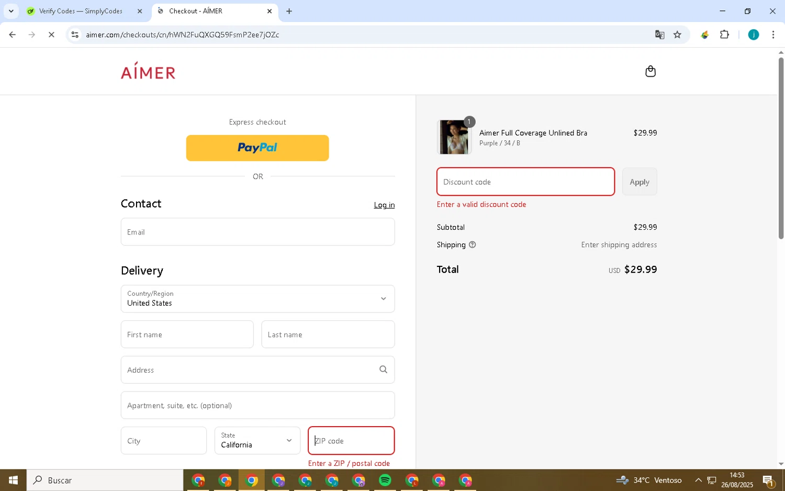Screen dimensions: 785x491
Task: Click the Log in link
Action: coord(384,205)
